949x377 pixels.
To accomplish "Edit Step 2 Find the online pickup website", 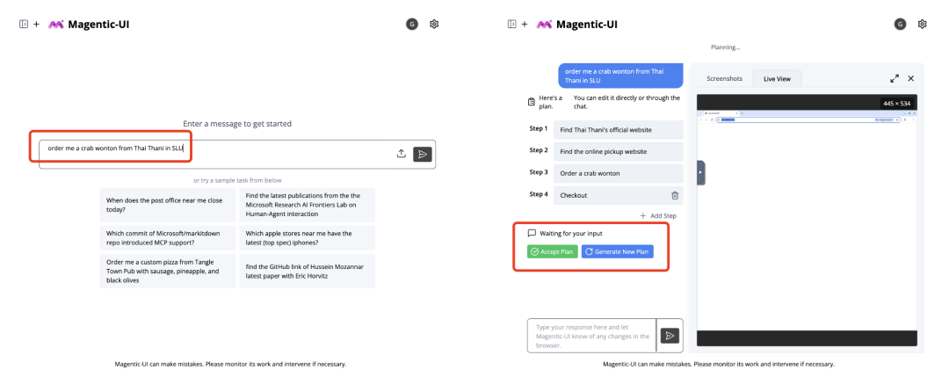I will [x=618, y=151].
